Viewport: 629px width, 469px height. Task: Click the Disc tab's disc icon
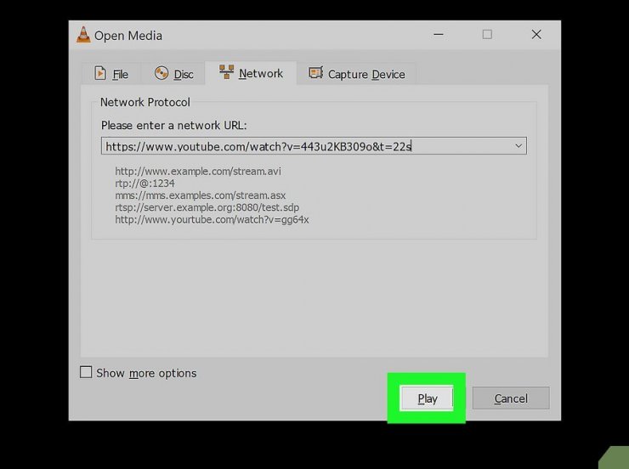click(161, 74)
